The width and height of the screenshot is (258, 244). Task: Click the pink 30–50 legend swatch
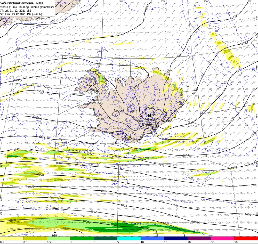click(x=223, y=238)
